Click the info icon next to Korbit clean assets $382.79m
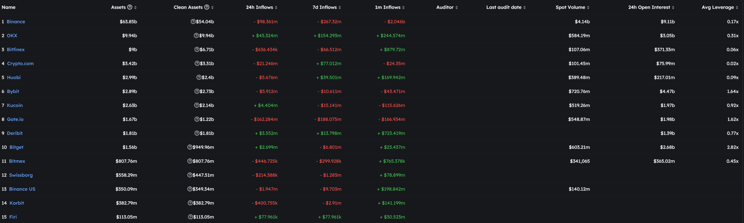Screen dimensions: 744x223 click(x=190, y=203)
